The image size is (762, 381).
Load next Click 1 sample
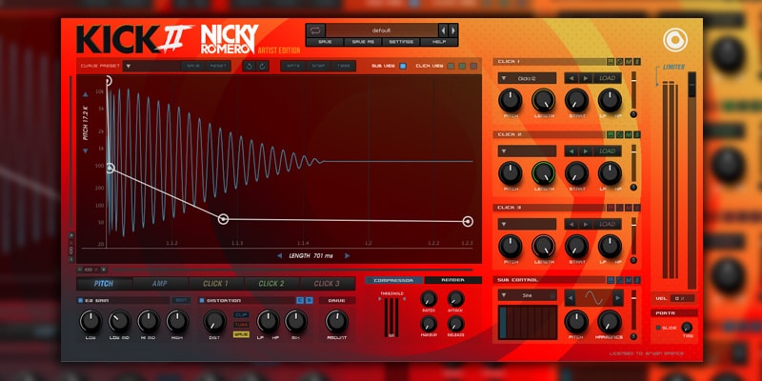(x=585, y=78)
